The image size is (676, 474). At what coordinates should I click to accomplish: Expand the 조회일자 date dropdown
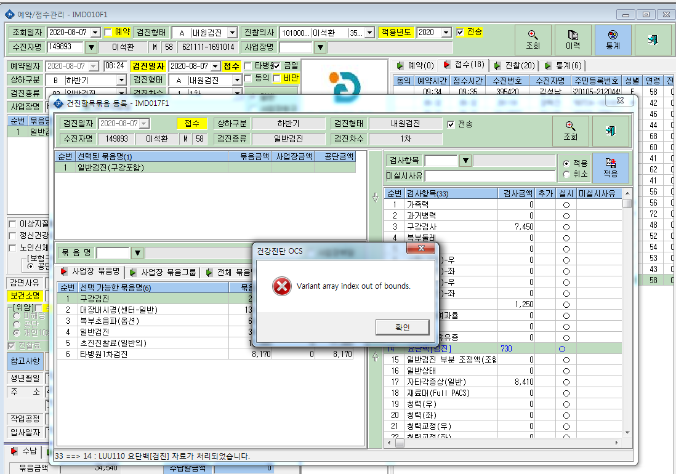pyautogui.click(x=95, y=33)
